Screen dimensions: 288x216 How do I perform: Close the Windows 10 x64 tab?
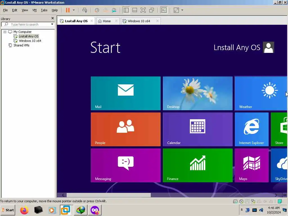157,21
